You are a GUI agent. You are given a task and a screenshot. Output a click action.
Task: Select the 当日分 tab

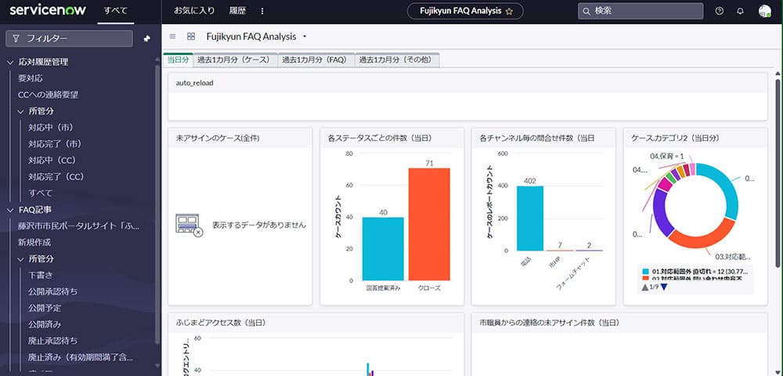(179, 60)
